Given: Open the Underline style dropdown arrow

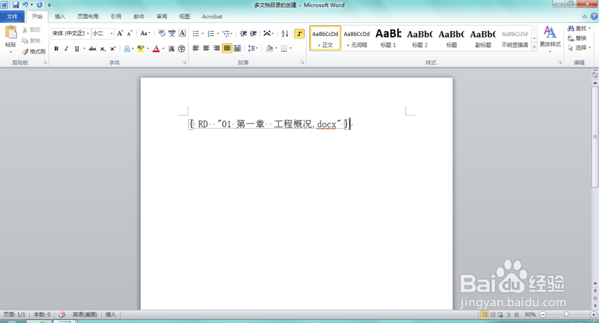Looking at the screenshot, I should point(84,49).
